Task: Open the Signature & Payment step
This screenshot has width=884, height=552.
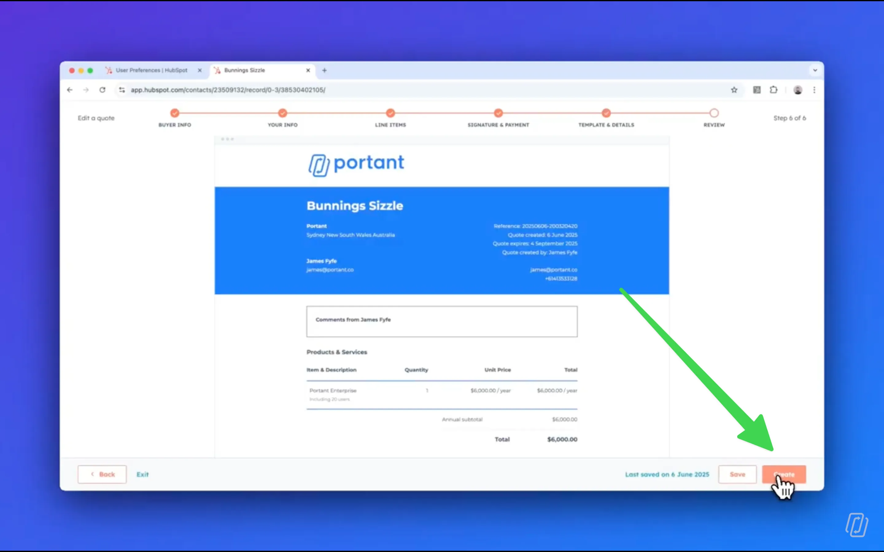Action: 498,113
